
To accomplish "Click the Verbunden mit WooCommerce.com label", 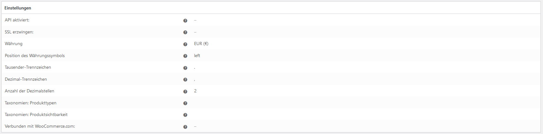I will pyautogui.click(x=40, y=126).
